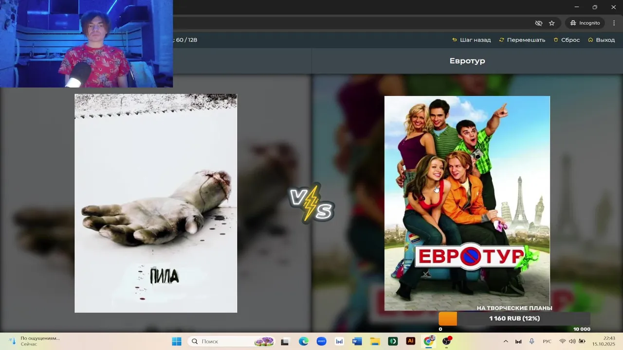Open Task View from the taskbar
The image size is (623, 350).
[285, 341]
